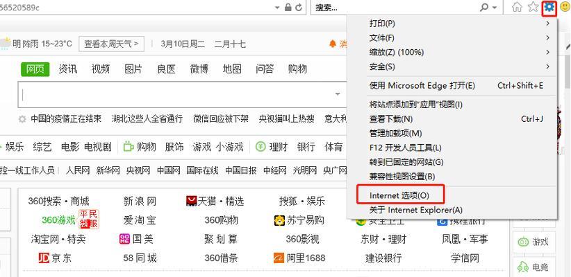Open search provider dropdown arrow

click(494, 8)
